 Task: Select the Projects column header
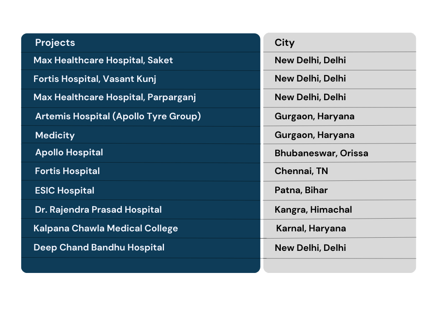click(x=55, y=42)
